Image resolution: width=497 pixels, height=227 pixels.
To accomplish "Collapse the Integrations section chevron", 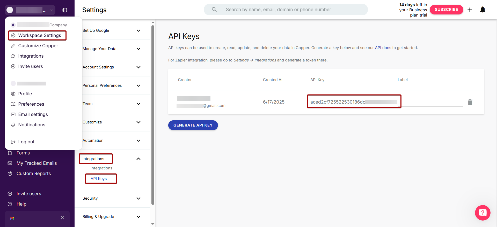I will click(138, 159).
